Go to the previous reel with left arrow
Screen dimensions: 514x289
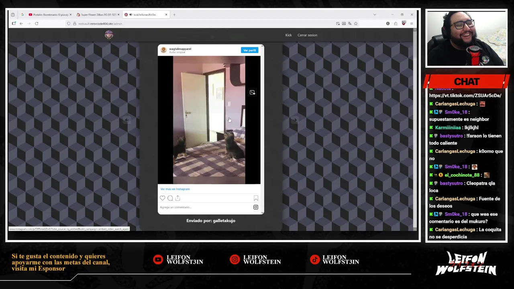[127, 120]
